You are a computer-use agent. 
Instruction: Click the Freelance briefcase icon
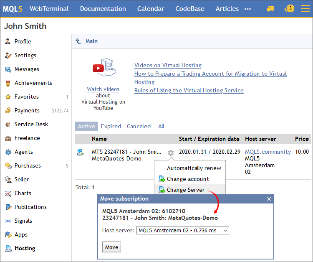tap(8, 138)
